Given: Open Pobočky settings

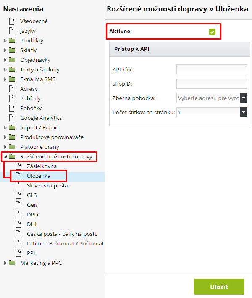Looking at the screenshot, I should point(31,108).
